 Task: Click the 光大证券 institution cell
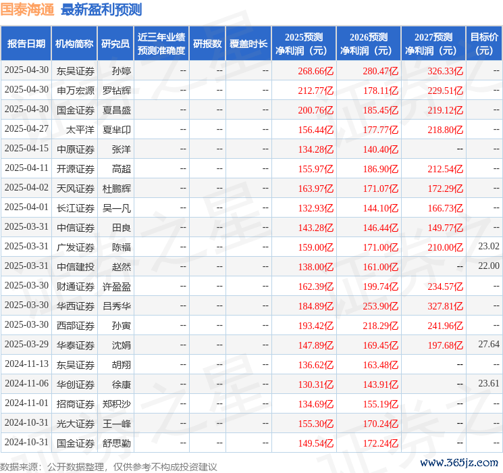[x=76, y=424]
